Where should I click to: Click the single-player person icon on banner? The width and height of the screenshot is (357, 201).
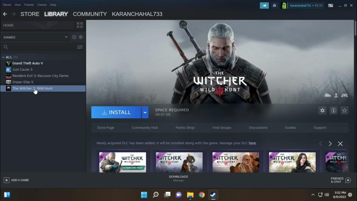pos(336,95)
